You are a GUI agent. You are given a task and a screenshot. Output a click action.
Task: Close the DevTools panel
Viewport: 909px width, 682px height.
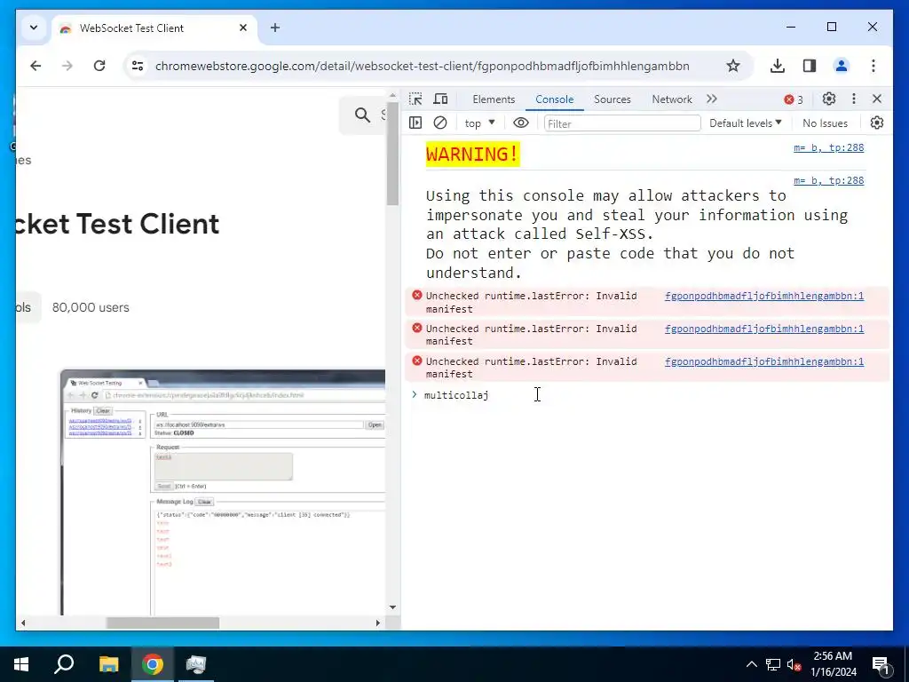pos(877,99)
